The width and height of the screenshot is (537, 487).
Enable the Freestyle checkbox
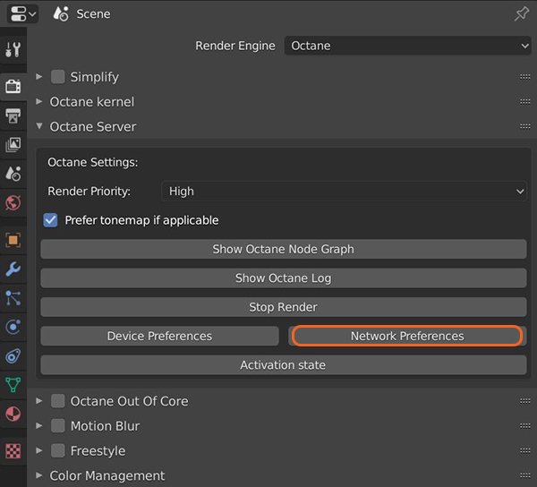point(58,450)
